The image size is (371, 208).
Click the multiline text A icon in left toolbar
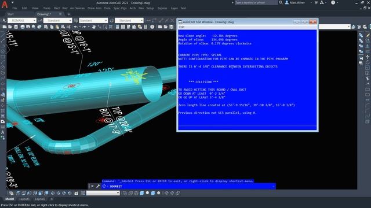point(2,132)
